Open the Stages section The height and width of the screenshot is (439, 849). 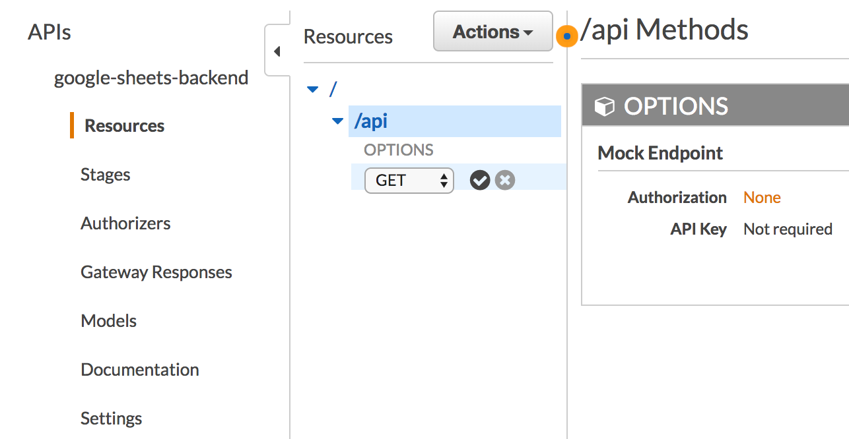106,175
